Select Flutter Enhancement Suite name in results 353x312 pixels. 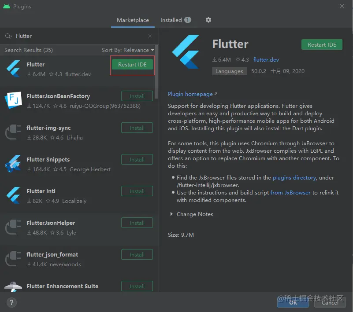pos(62,286)
